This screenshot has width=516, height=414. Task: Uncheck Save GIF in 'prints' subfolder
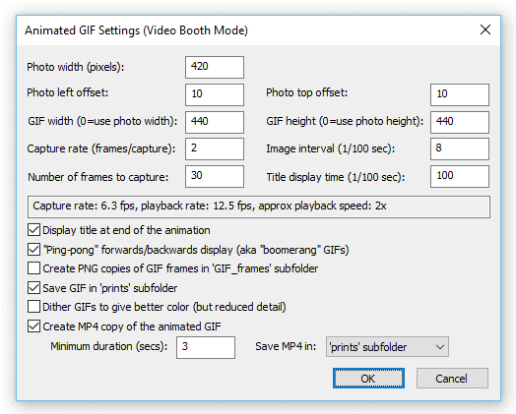point(33,288)
